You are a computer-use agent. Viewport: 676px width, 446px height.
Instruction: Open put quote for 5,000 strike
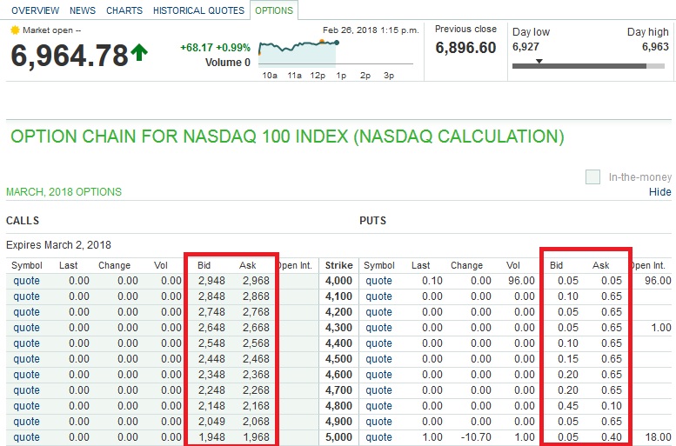coord(378,437)
